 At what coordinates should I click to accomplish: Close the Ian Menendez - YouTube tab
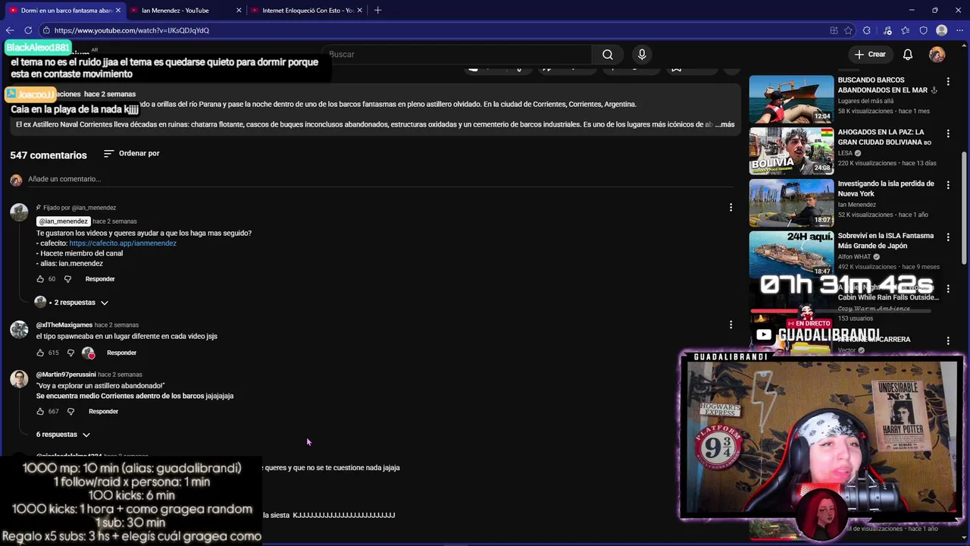(239, 11)
